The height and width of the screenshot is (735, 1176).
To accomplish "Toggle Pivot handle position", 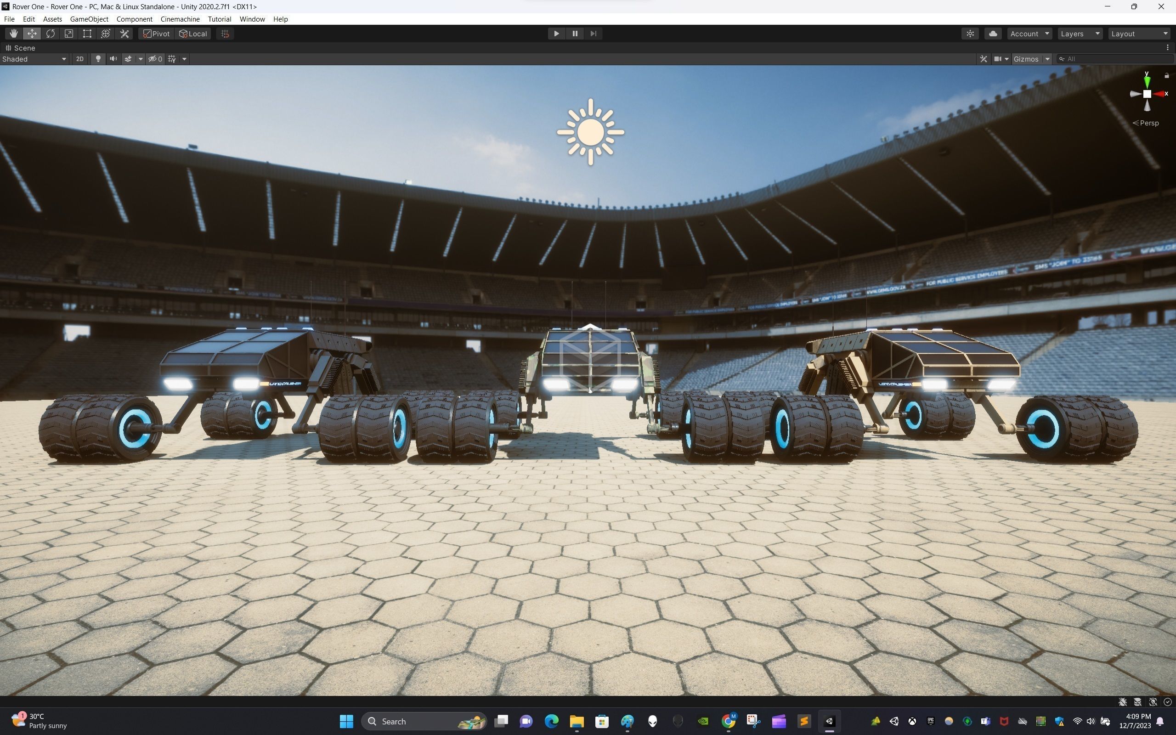I will (x=157, y=34).
